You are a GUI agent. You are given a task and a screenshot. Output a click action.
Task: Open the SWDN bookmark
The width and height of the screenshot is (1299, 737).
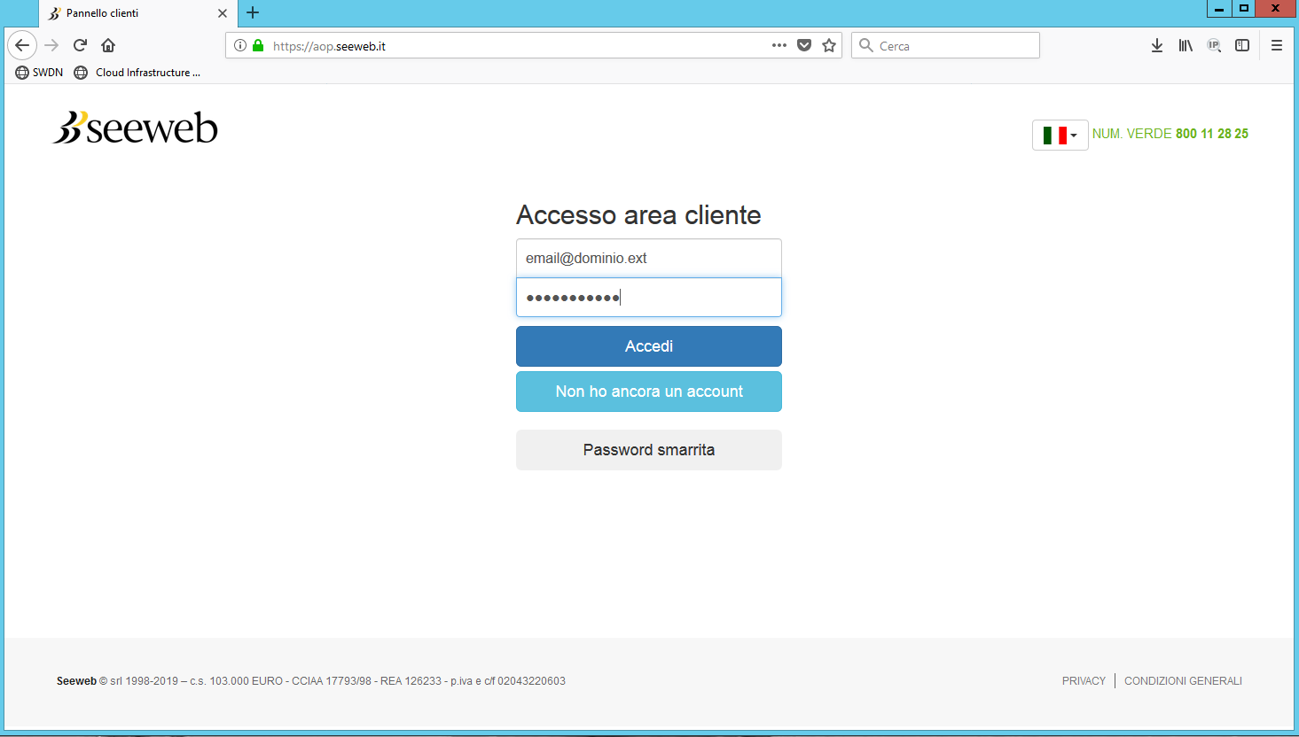[x=39, y=73]
